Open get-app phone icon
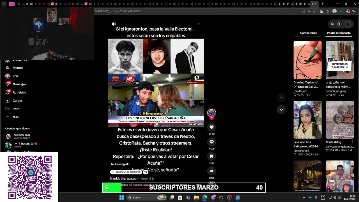 click(x=339, y=24)
